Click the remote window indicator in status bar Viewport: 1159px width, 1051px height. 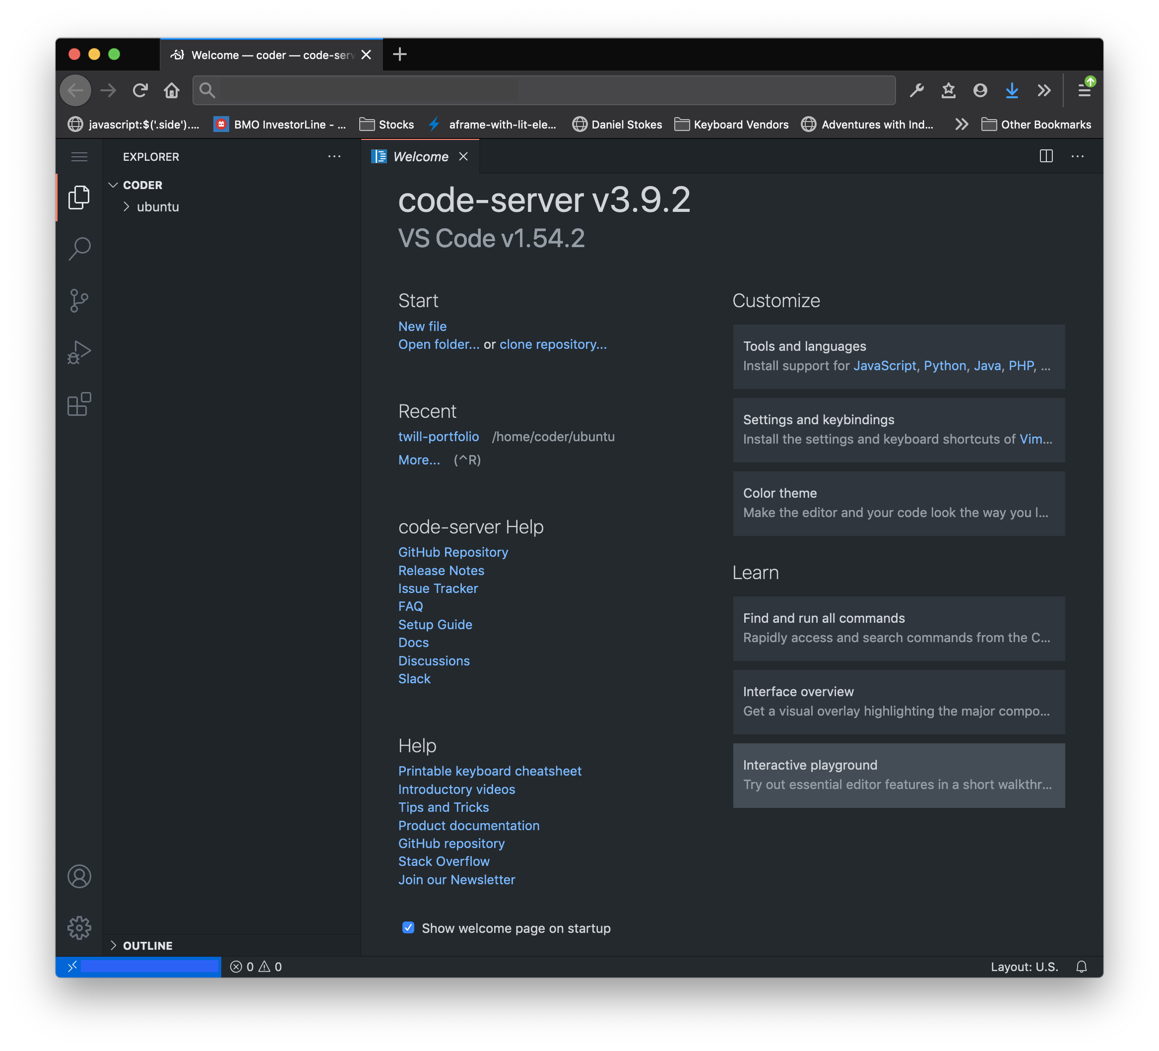tap(138, 967)
